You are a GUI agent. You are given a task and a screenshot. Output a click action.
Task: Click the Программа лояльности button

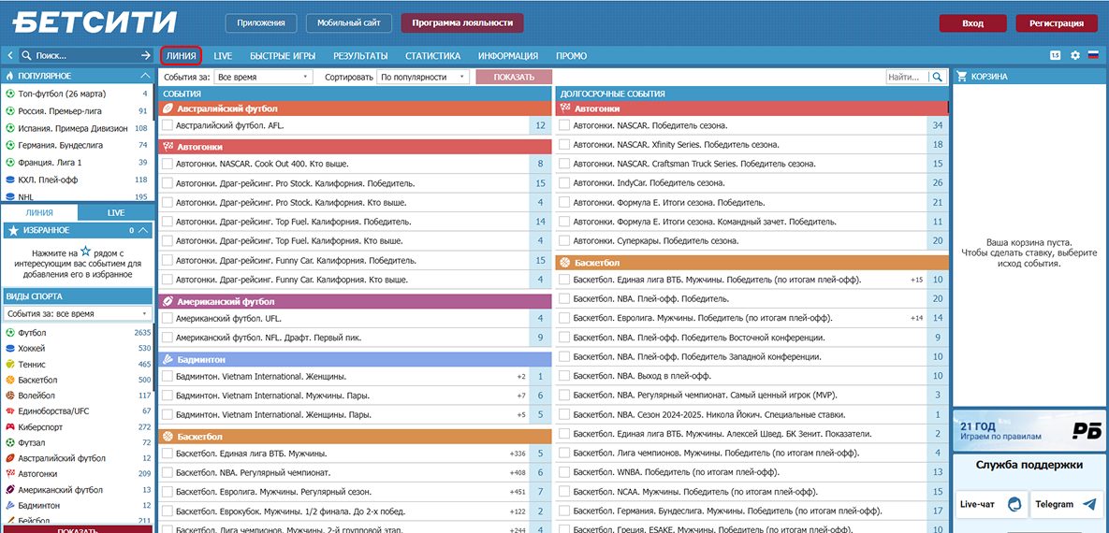[461, 23]
